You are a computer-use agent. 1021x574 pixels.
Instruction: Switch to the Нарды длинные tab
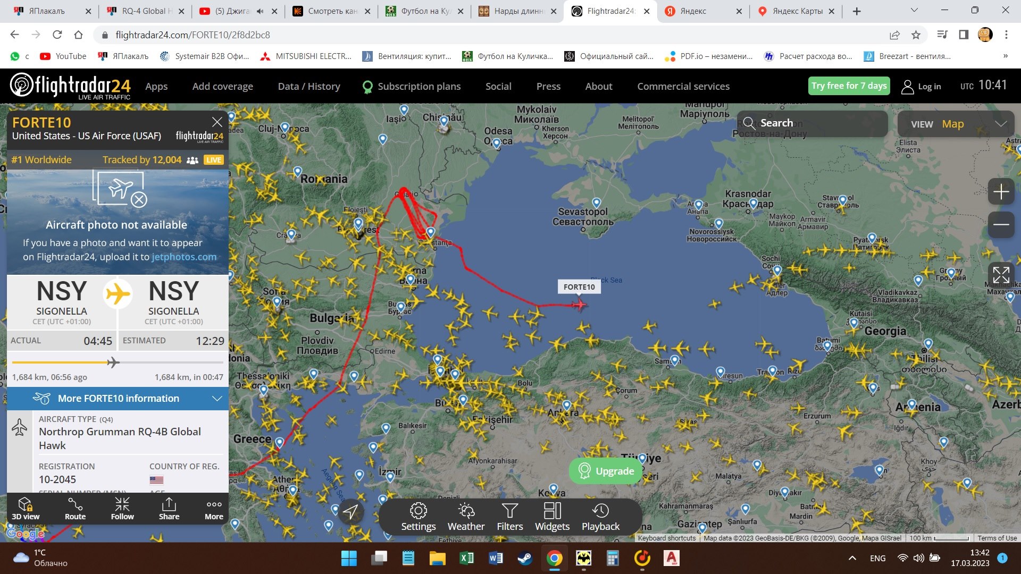pyautogui.click(x=518, y=11)
